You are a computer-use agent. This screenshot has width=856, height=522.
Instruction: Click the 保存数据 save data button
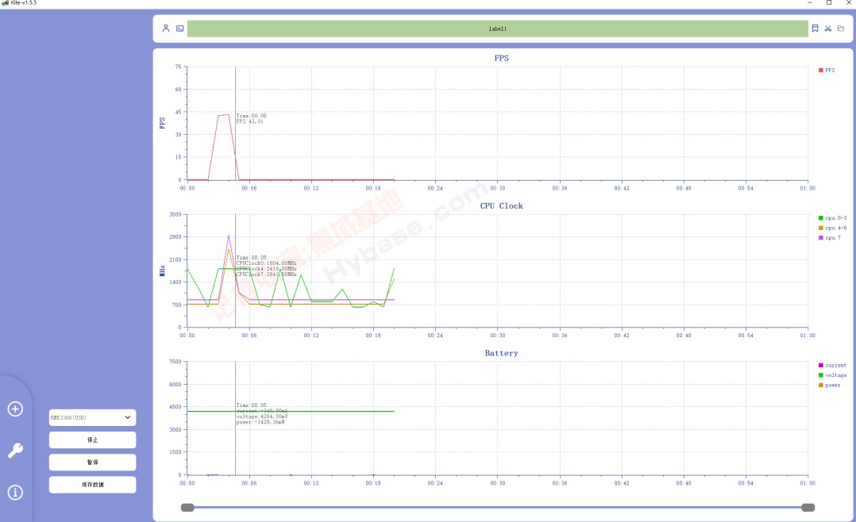click(x=92, y=485)
